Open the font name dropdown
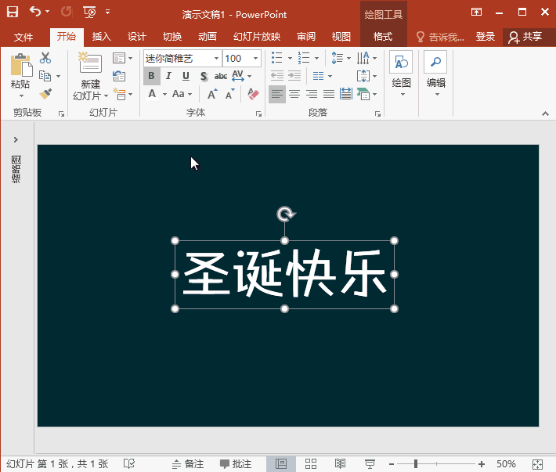The image size is (556, 472). pos(216,58)
